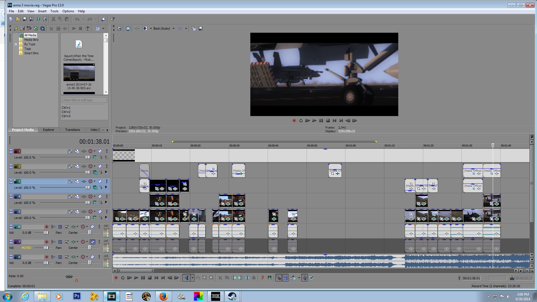Screen dimensions: 537x302
Task: Open the Auto Ripple mode dropdown arrow
Action: coord(299,278)
